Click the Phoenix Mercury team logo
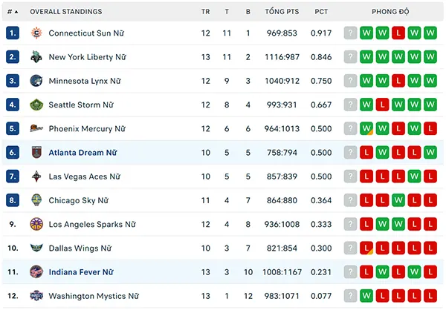This screenshot has height=310, width=446. 36,128
